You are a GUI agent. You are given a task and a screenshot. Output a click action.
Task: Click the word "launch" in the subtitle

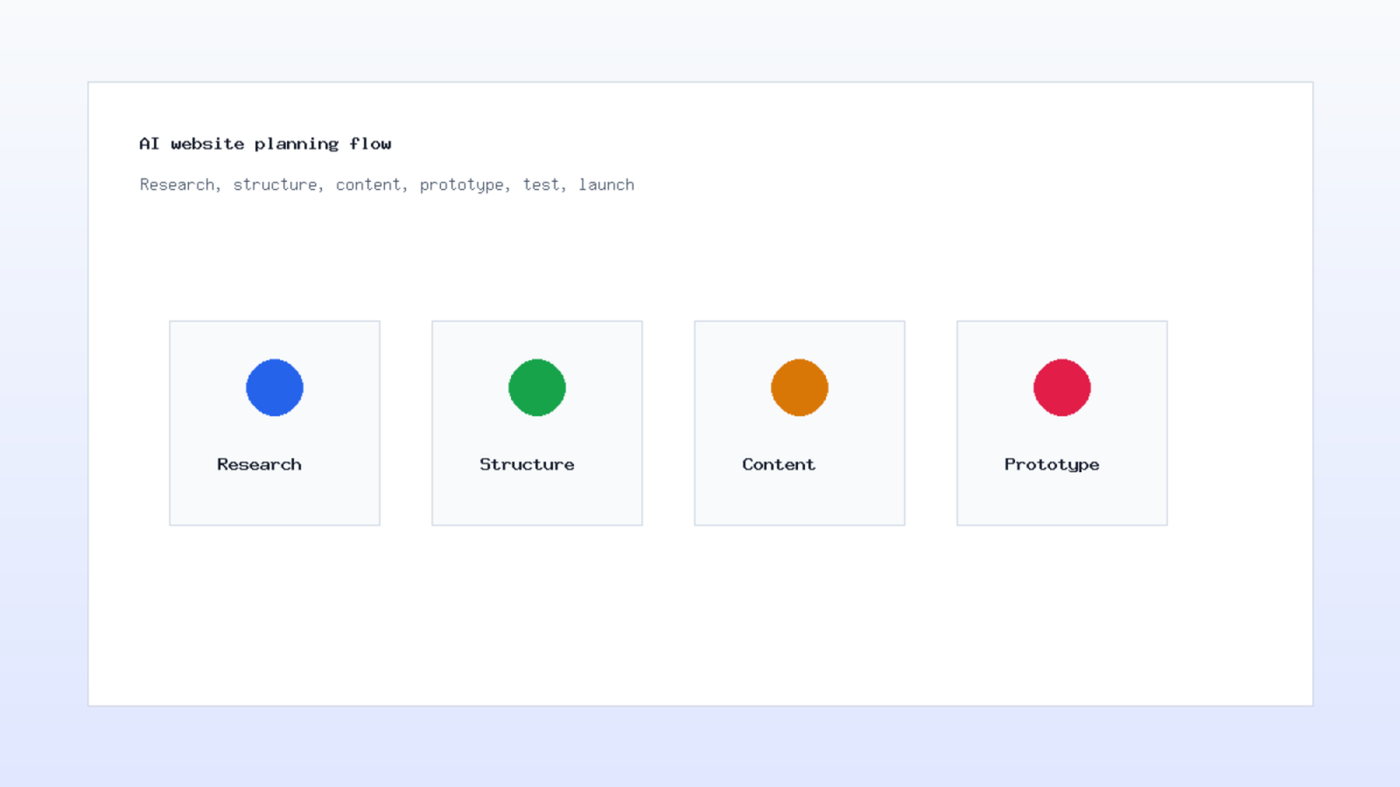606,185
